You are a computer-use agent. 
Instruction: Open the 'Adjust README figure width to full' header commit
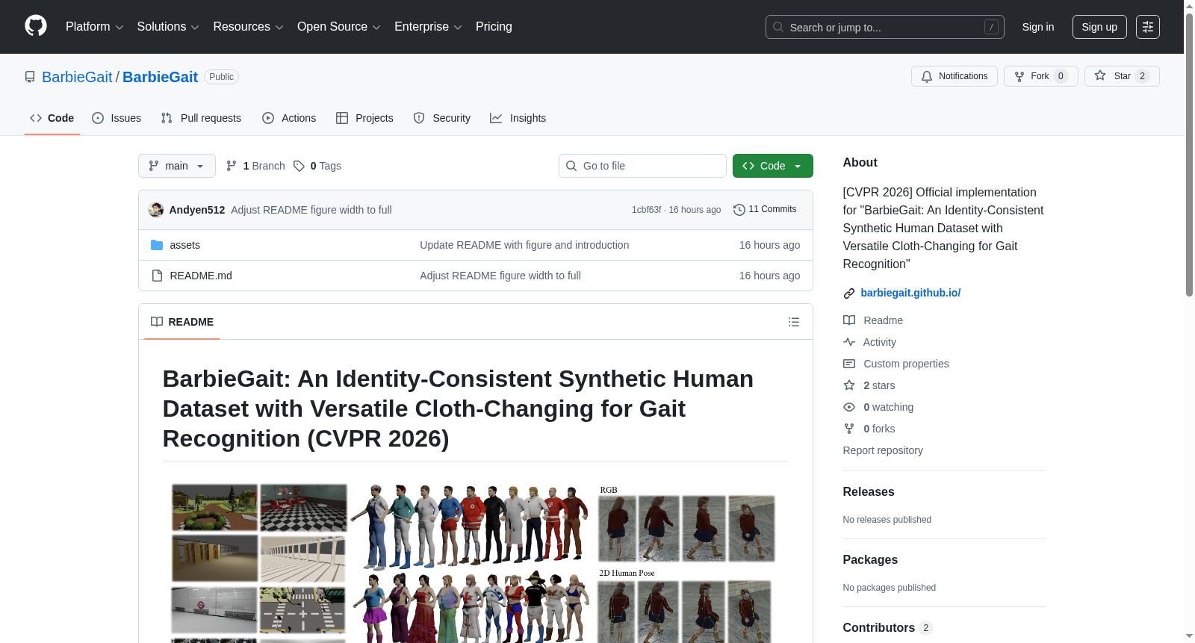click(311, 210)
